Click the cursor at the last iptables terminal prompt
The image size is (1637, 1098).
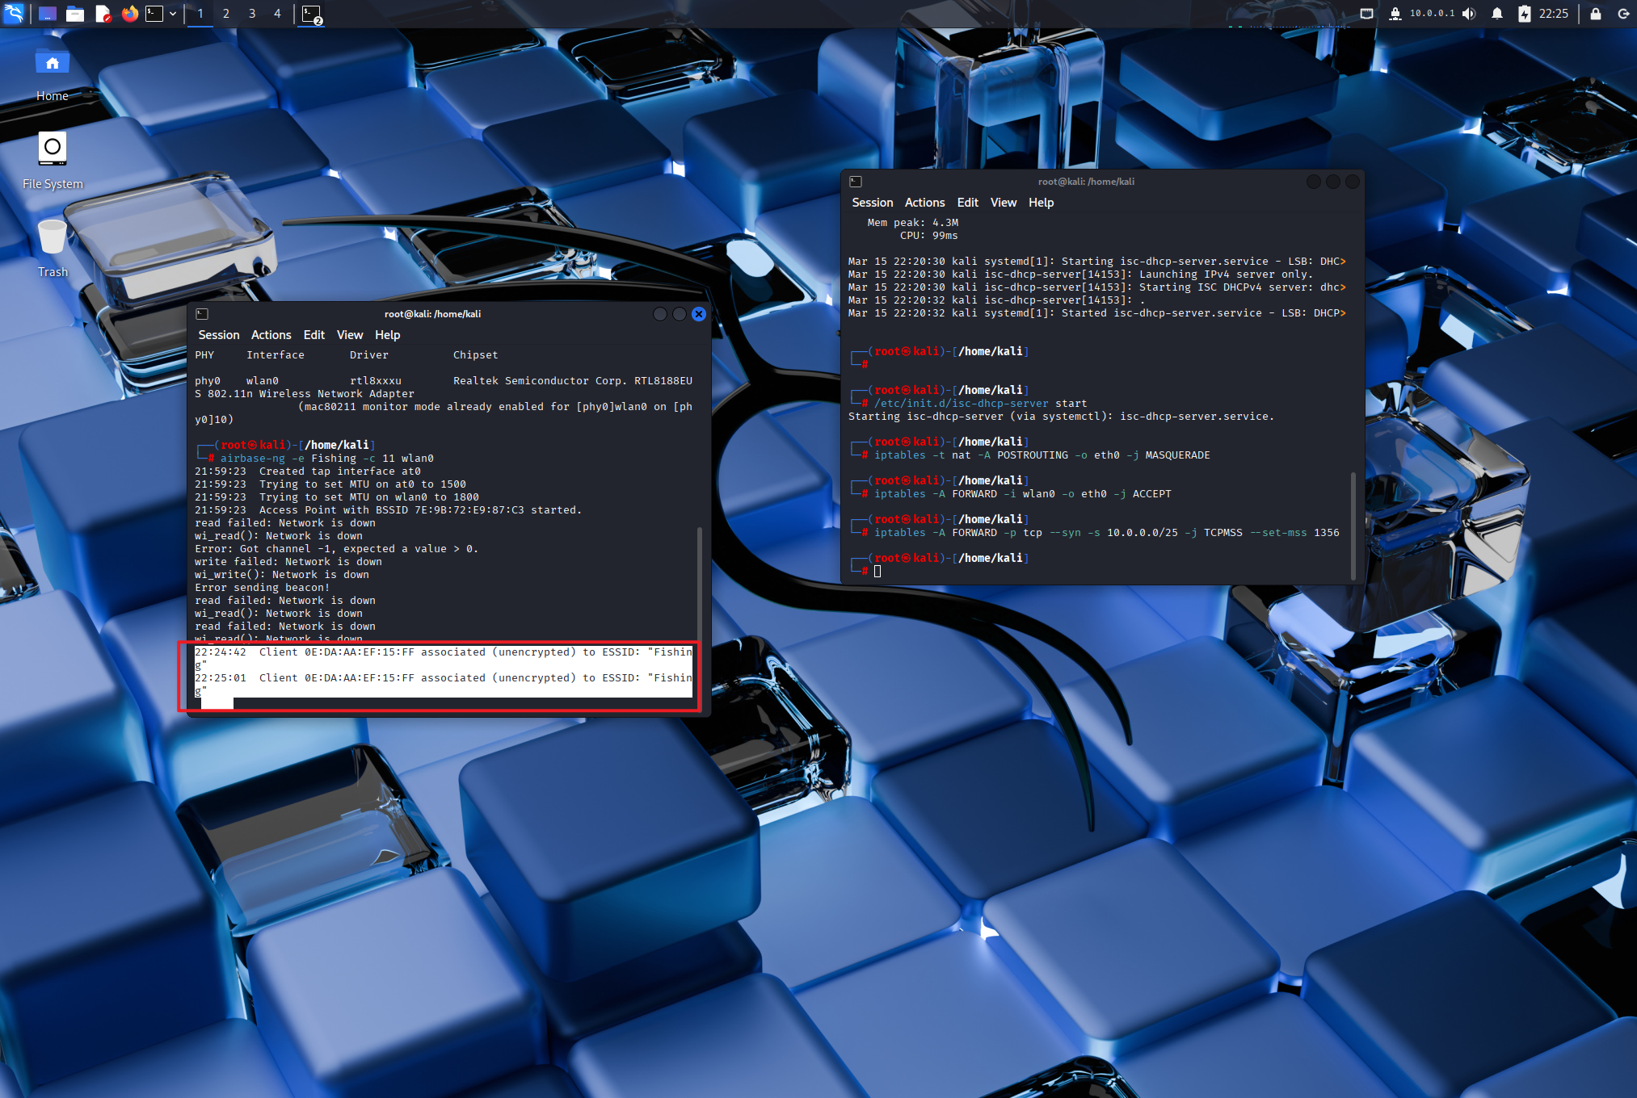(877, 572)
